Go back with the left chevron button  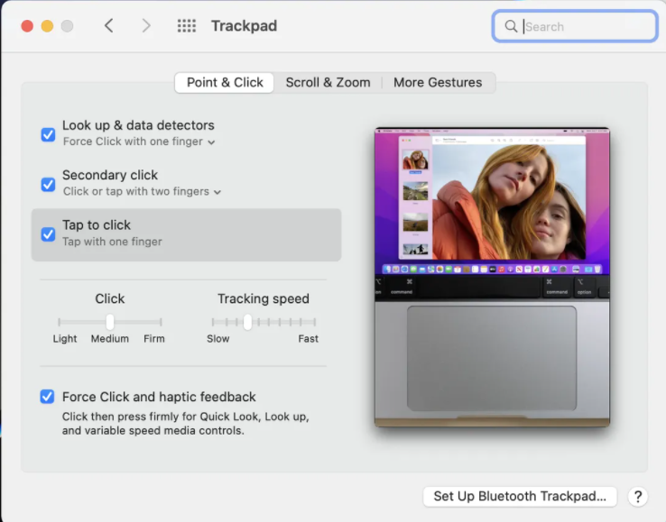108,26
